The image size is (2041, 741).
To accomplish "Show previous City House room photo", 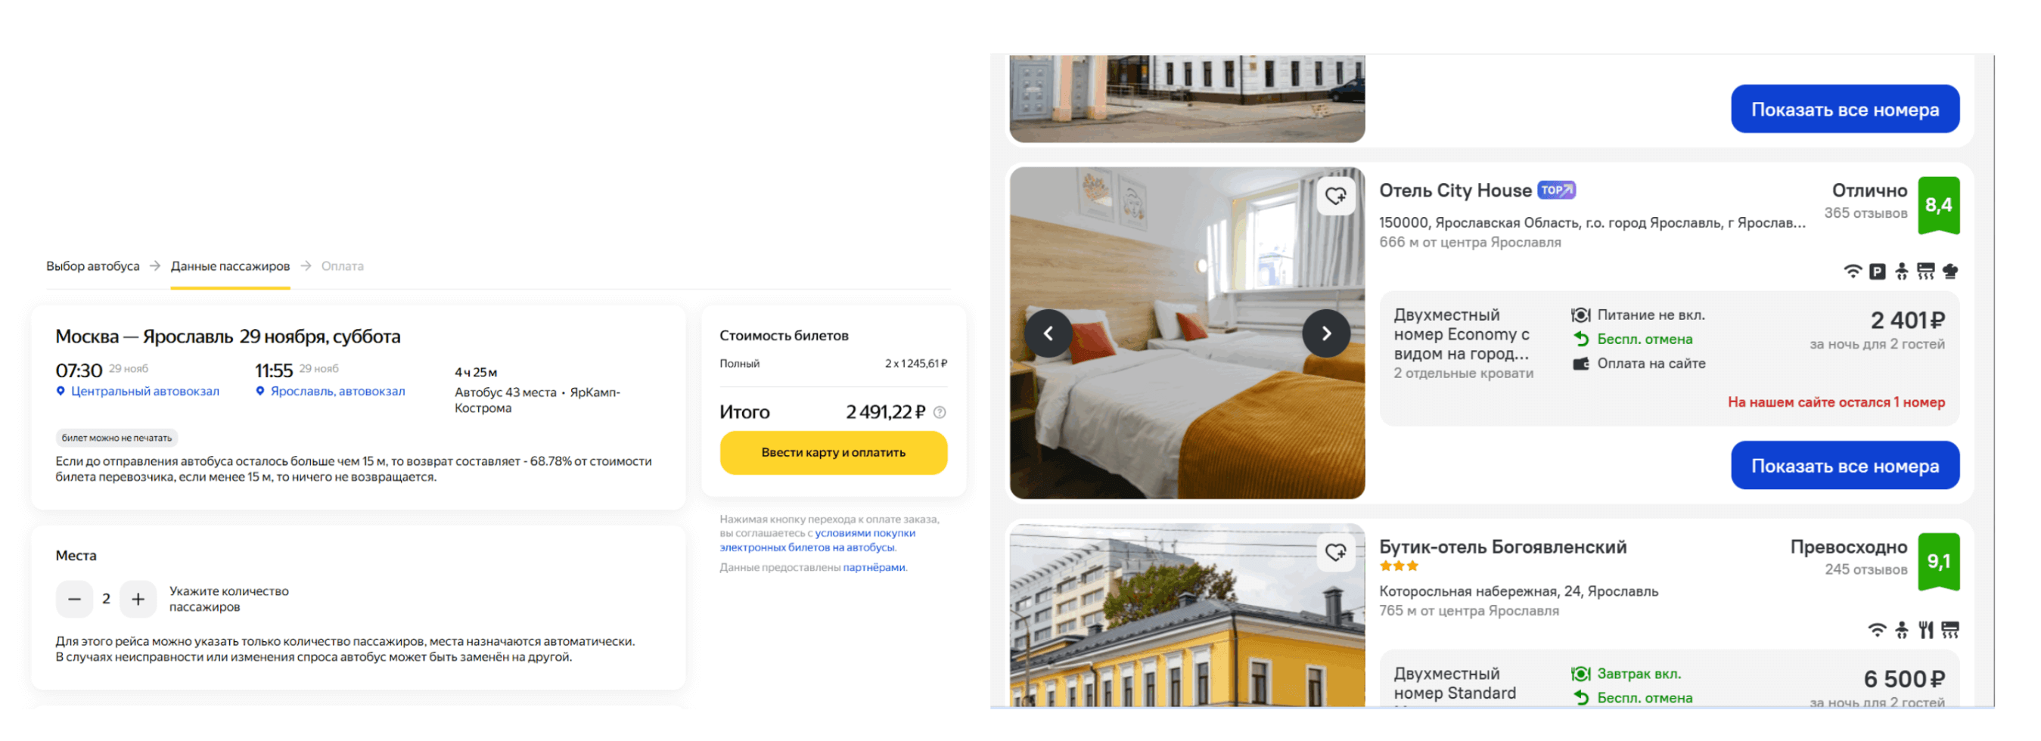I will 1048,333.
